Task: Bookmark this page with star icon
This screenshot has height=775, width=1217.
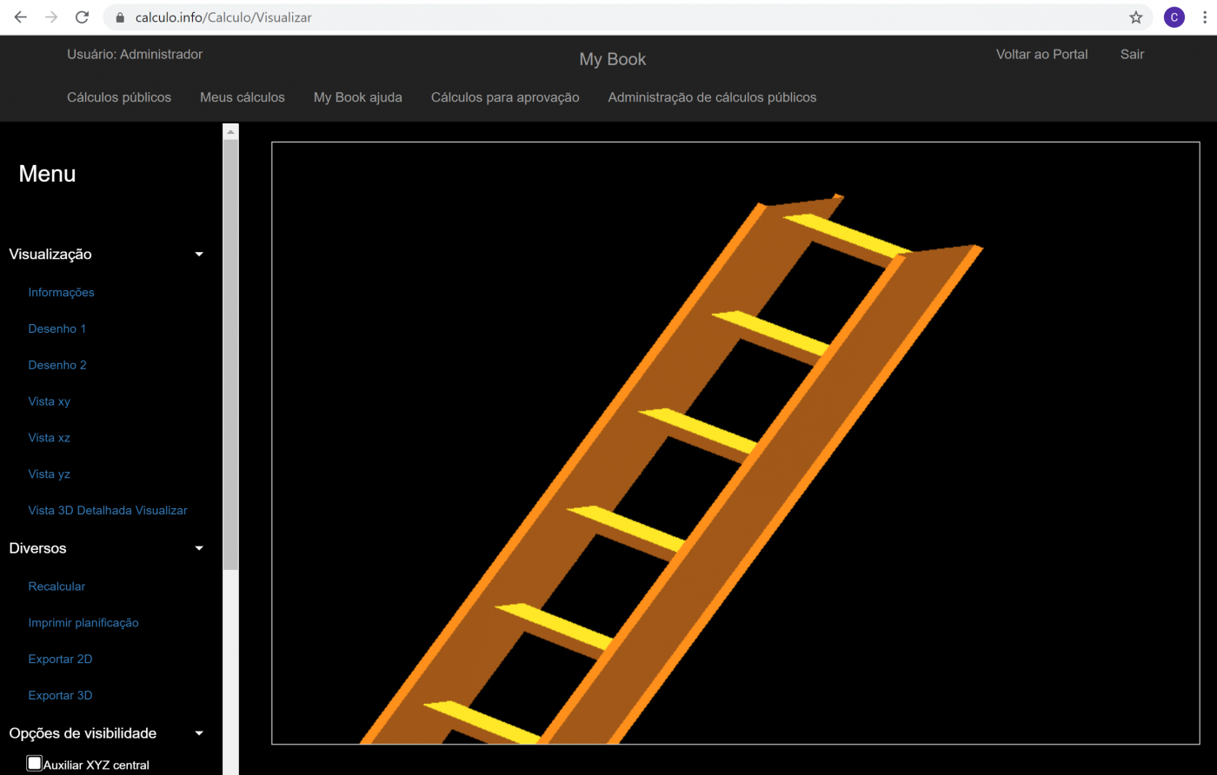Action: 1135,17
